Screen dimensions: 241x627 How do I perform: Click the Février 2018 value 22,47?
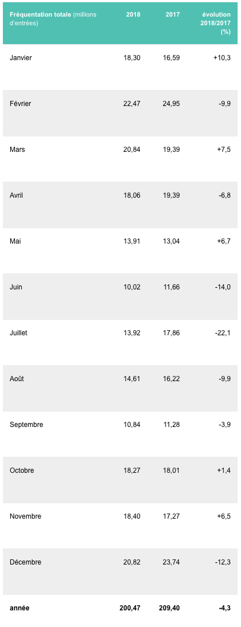pyautogui.click(x=132, y=104)
